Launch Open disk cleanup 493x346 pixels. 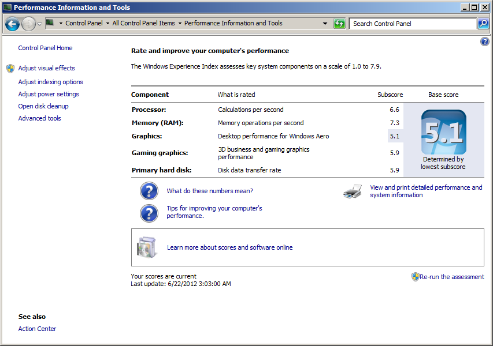(x=43, y=106)
